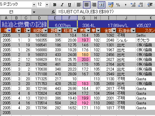
Task: Select the title cell 給油と燃費の記録
Action: coord(24,24)
